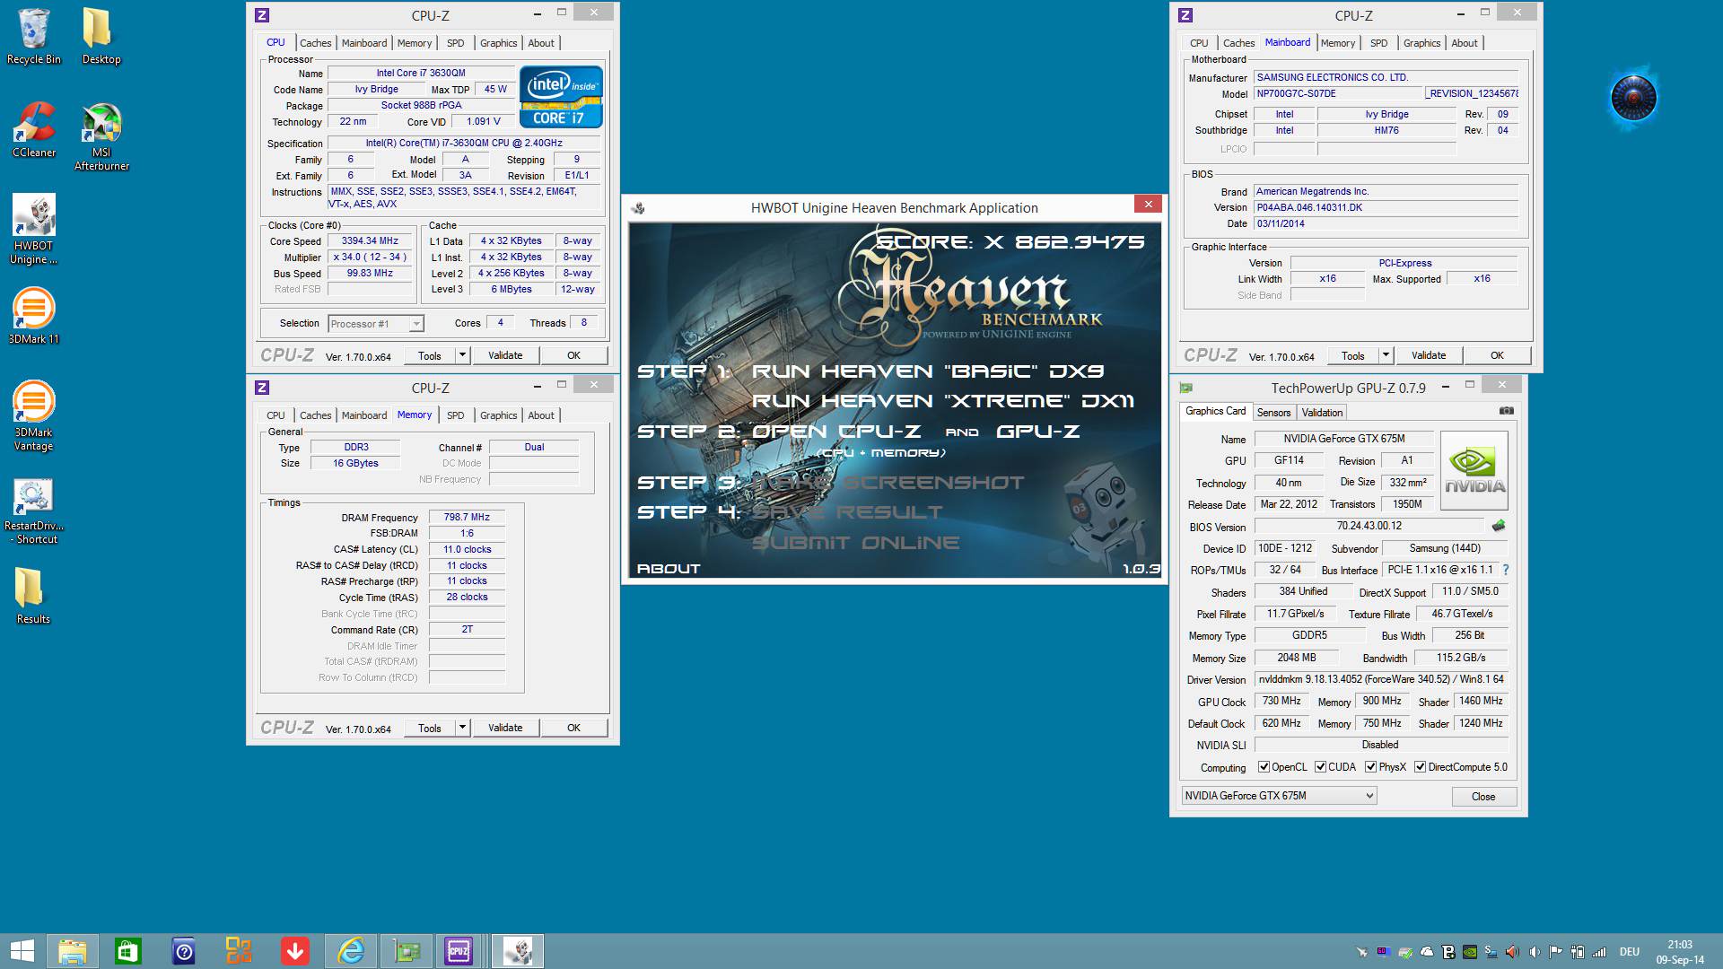1723x969 pixels.
Task: Switch to Sensors tab in GPU-Z
Action: click(x=1273, y=413)
